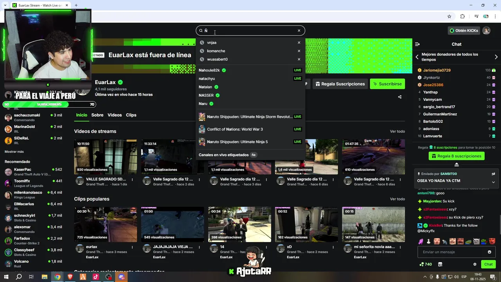501x282 pixels.
Task: Open Windows Start menu
Action: (6, 277)
